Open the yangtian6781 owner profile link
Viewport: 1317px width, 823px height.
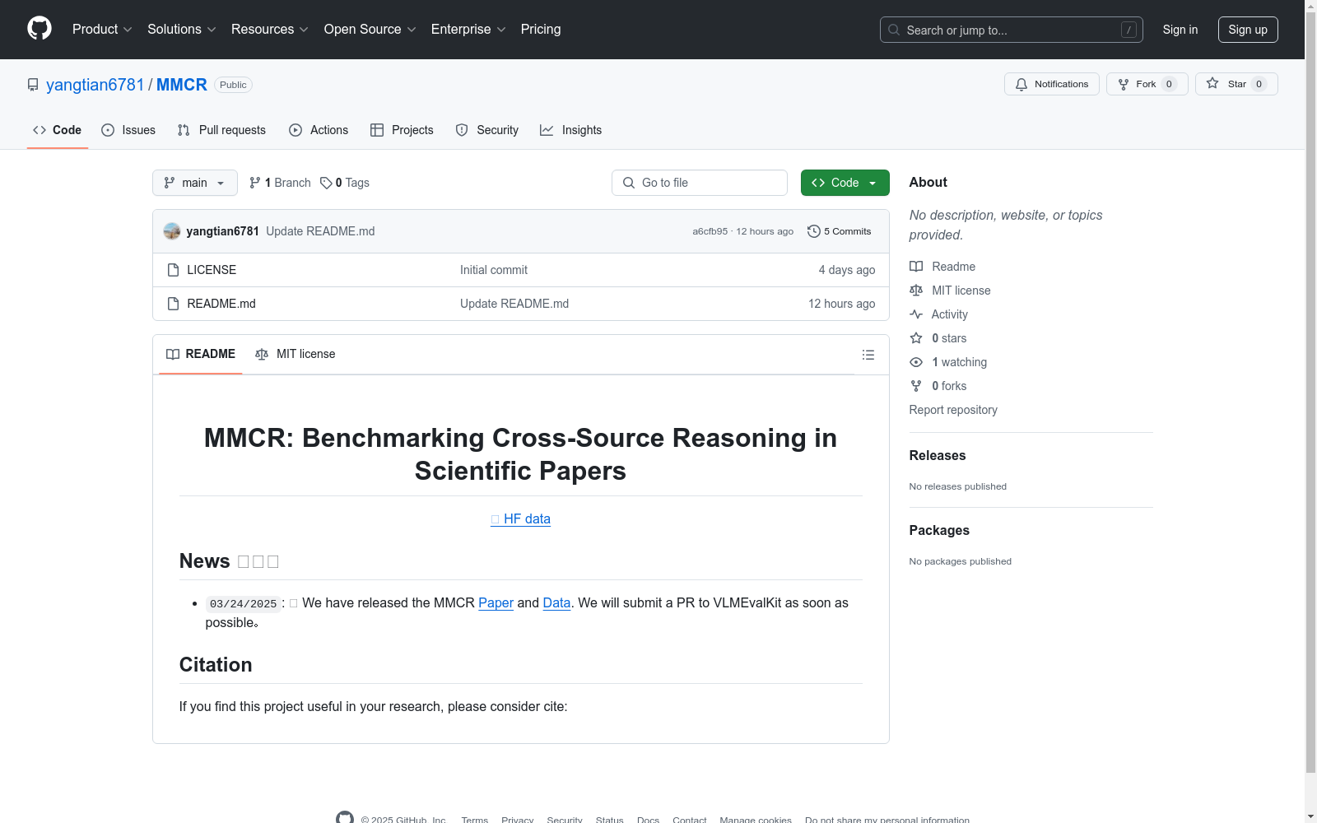point(95,85)
